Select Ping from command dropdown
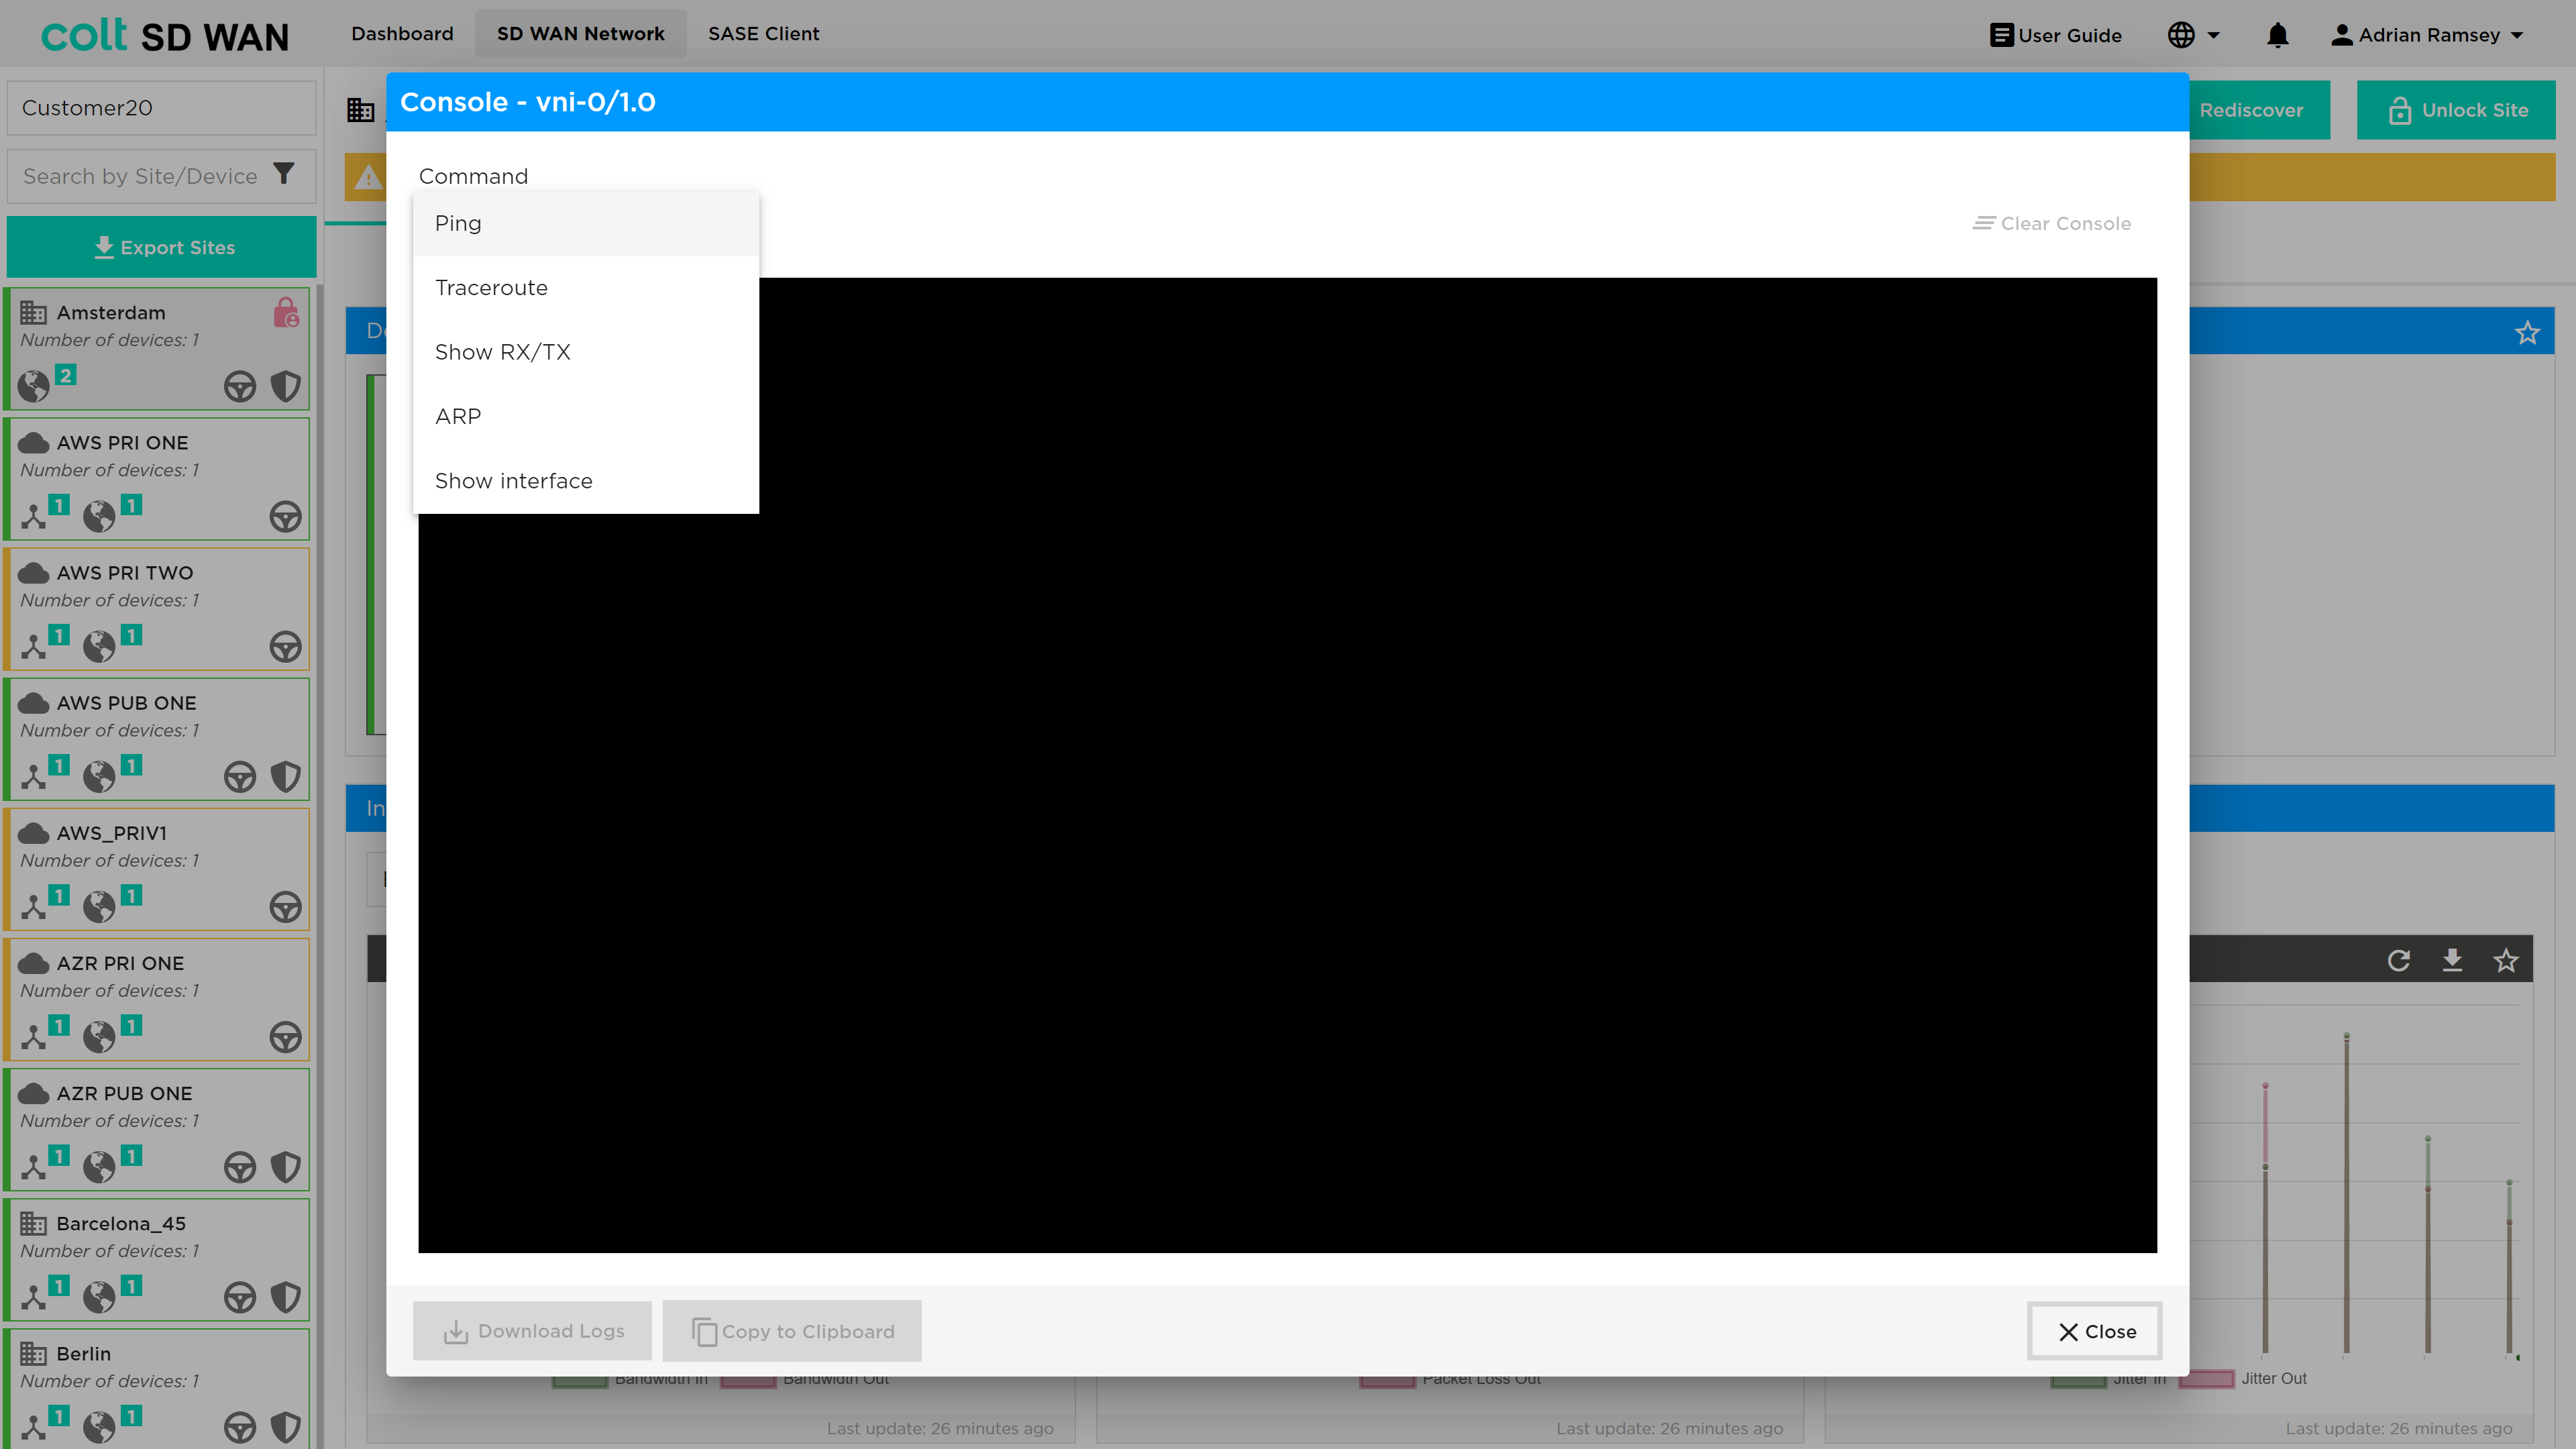The width and height of the screenshot is (2576, 1449). coord(585,223)
